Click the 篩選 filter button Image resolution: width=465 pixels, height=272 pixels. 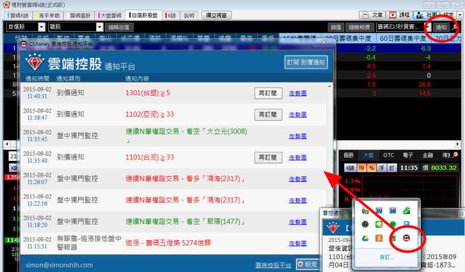click(336, 27)
